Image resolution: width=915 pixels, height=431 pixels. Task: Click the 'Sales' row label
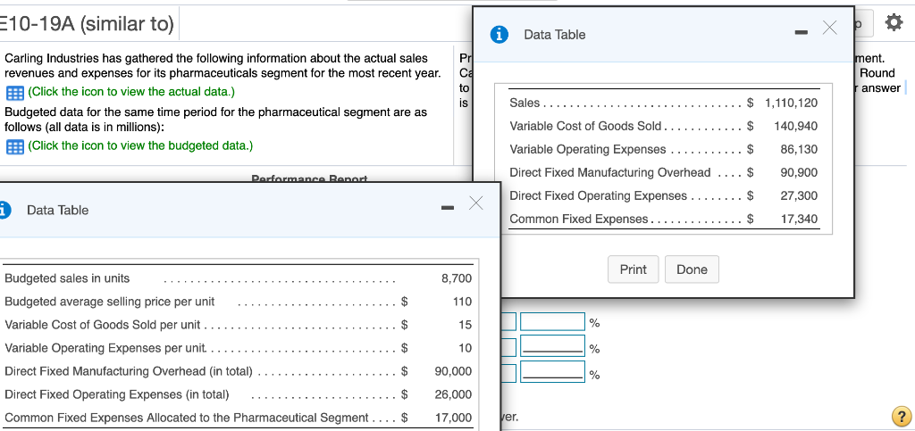[x=525, y=104]
